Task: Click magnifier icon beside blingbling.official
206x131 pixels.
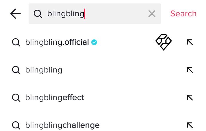Action: click(x=16, y=42)
